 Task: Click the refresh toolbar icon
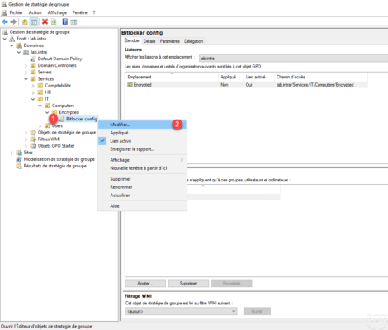tap(54, 21)
